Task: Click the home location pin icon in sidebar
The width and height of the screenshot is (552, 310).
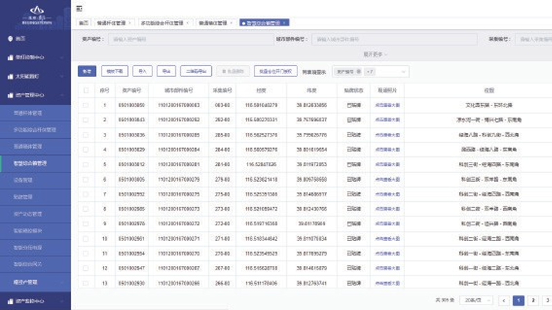Action: [9, 39]
